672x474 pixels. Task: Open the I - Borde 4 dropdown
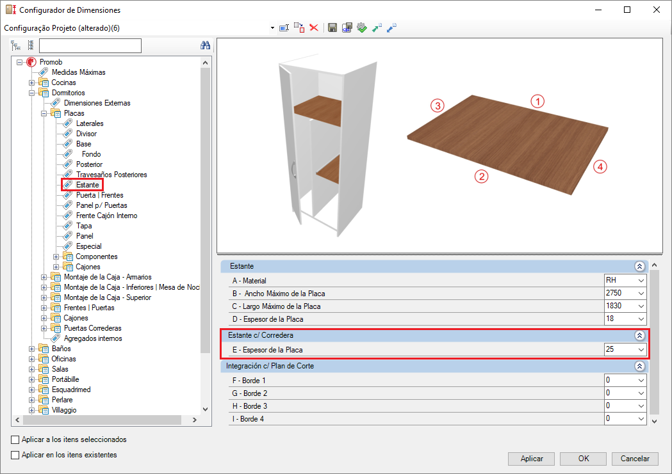(641, 419)
